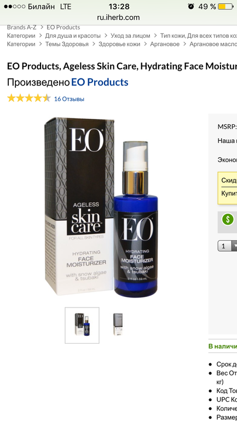Go to Brands A-Z breadcrumb
Viewport: 237px width, 422px height.
[21, 27]
